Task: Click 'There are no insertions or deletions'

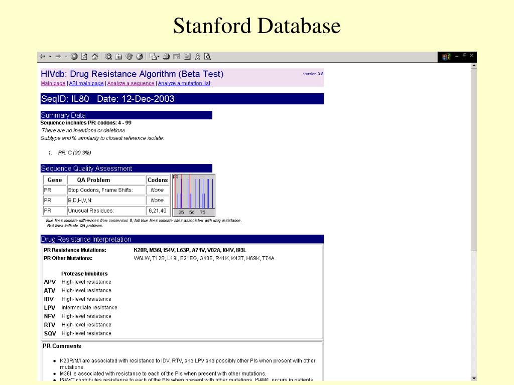Action: (x=83, y=130)
